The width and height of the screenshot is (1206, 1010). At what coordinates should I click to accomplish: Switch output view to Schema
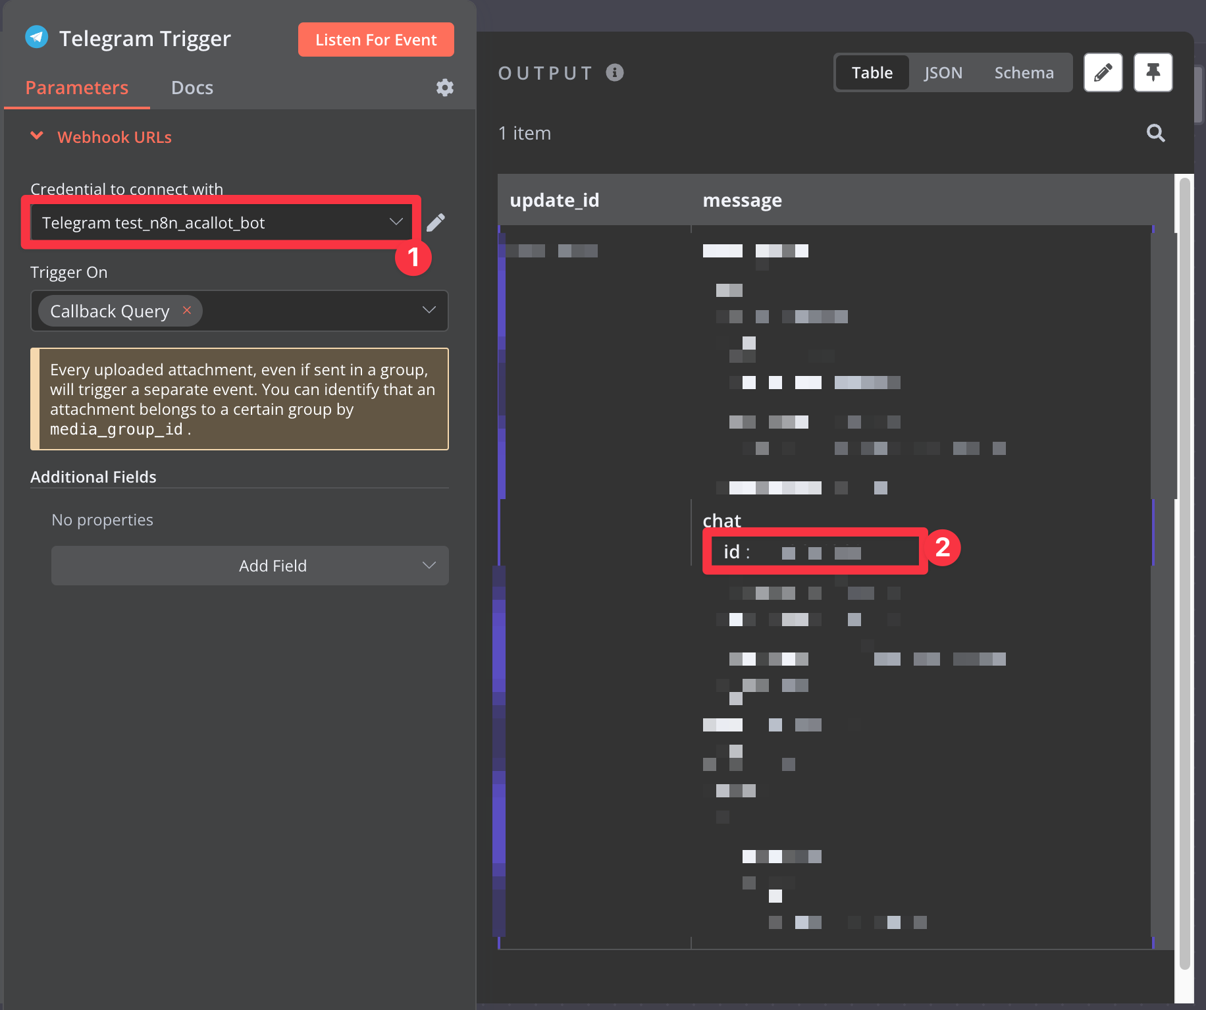[x=1024, y=72]
